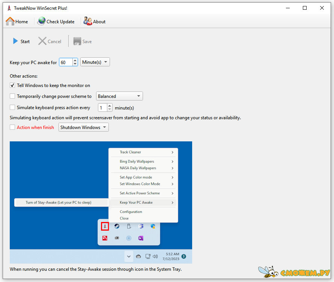This screenshot has height=282, width=334.
Task: Close the TweakNow WinSecret Plus window
Action: (322, 8)
